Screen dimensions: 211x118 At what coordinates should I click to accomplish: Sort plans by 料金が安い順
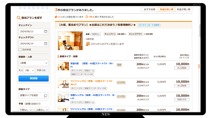[x=166, y=10]
